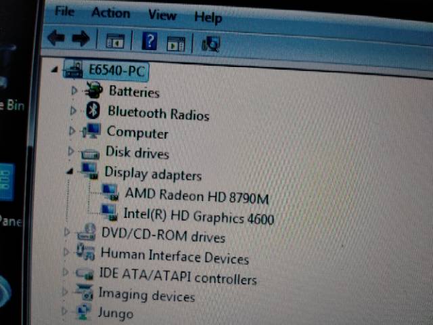Collapse the E6540-PC root node
The height and width of the screenshot is (325, 433).
(x=55, y=69)
